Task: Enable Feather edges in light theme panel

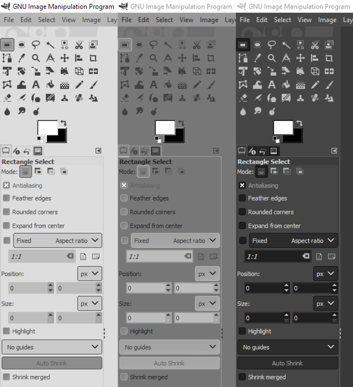Action: click(7, 199)
